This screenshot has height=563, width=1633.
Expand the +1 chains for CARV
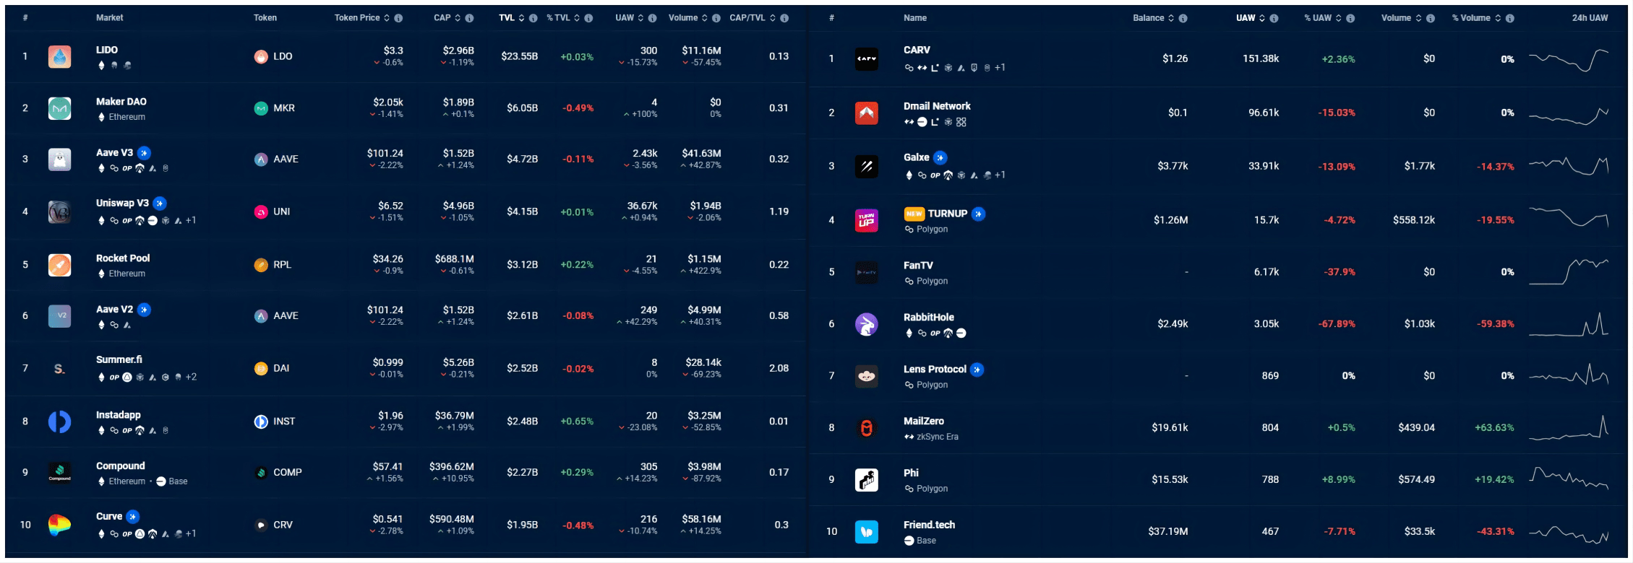point(1000,68)
